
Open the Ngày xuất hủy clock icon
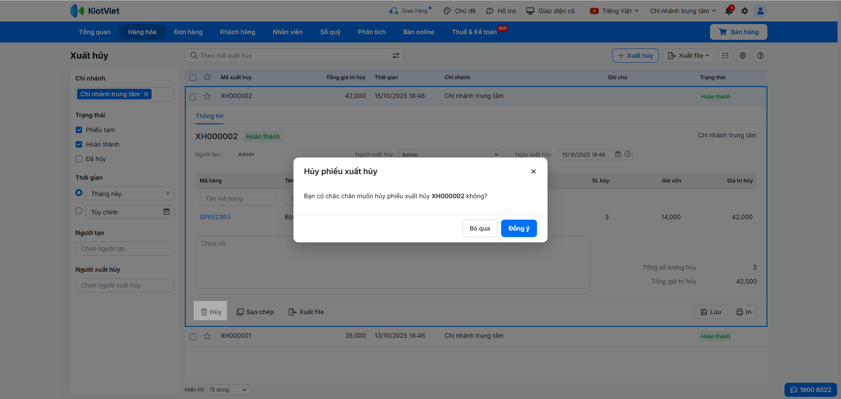628,154
